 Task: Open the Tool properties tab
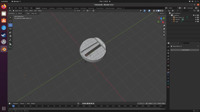(x=168, y=47)
